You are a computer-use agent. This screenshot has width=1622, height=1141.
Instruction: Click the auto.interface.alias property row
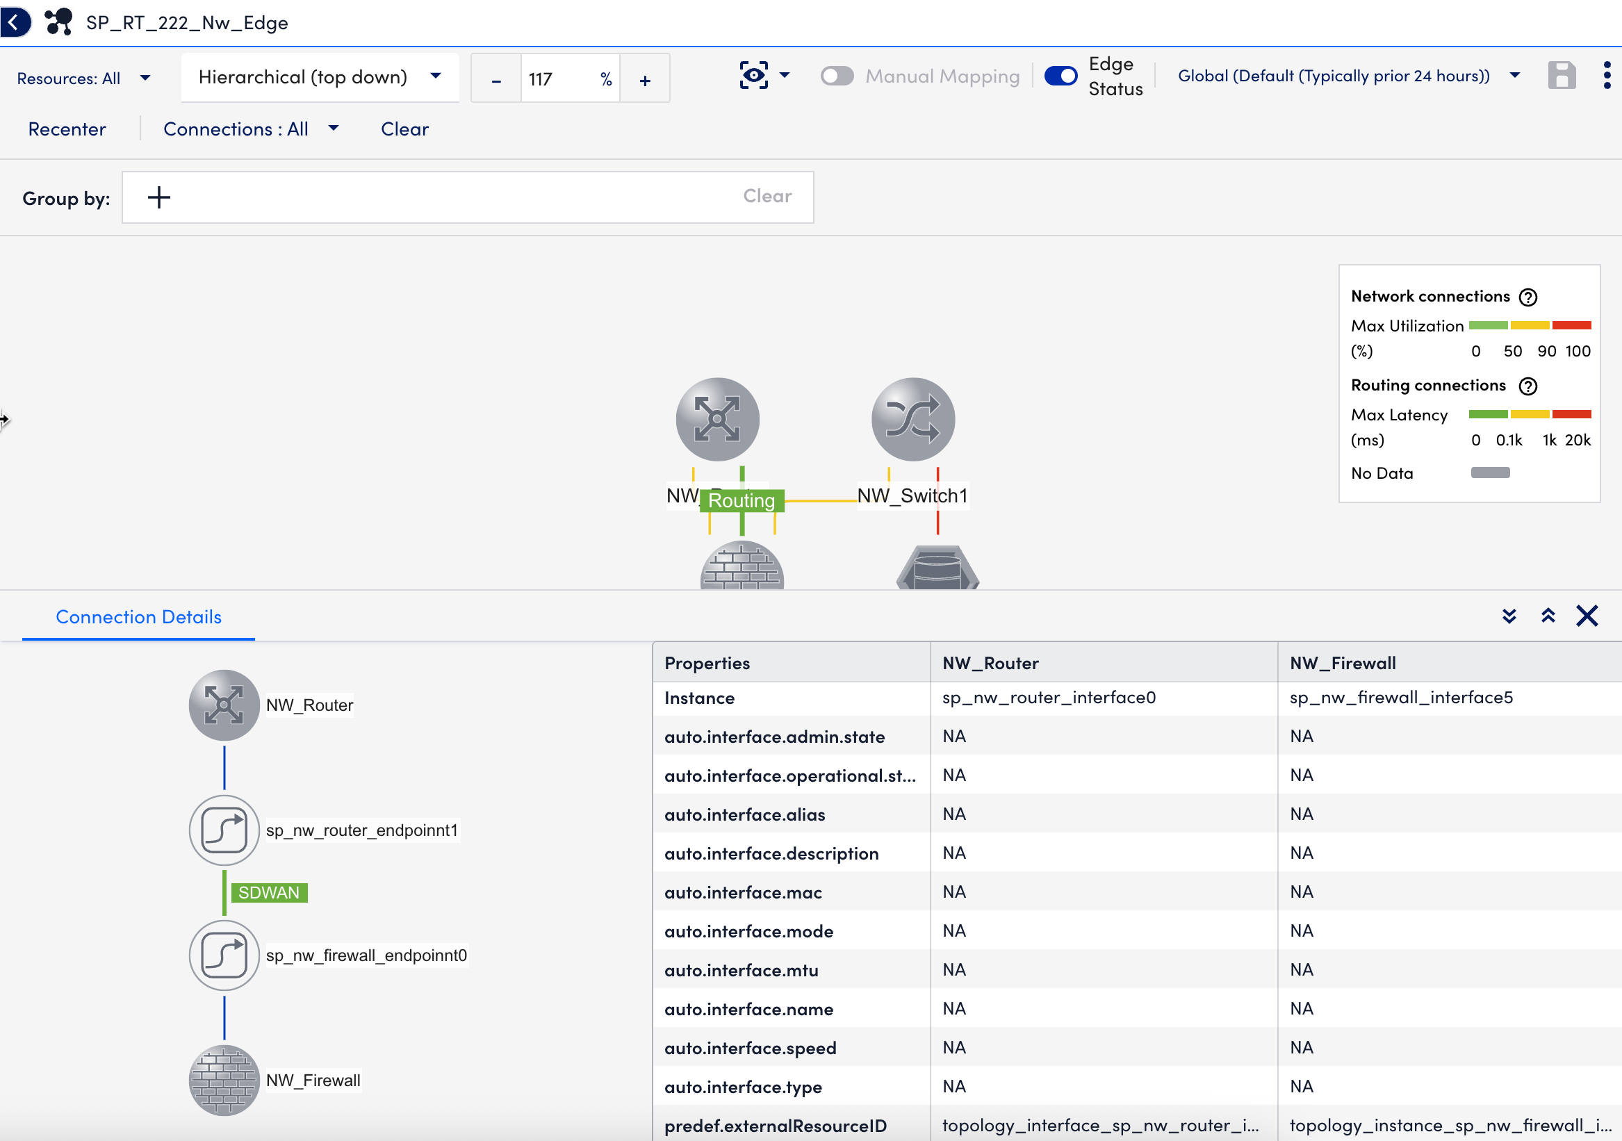pos(1138,814)
